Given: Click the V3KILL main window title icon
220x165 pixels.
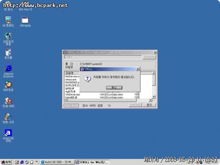Looking at the screenshot, I should click(65, 52).
